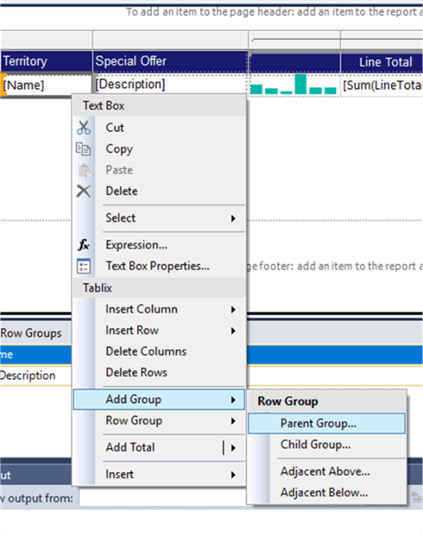
Task: Open the Row Group menu item below Add Group
Action: pos(160,421)
